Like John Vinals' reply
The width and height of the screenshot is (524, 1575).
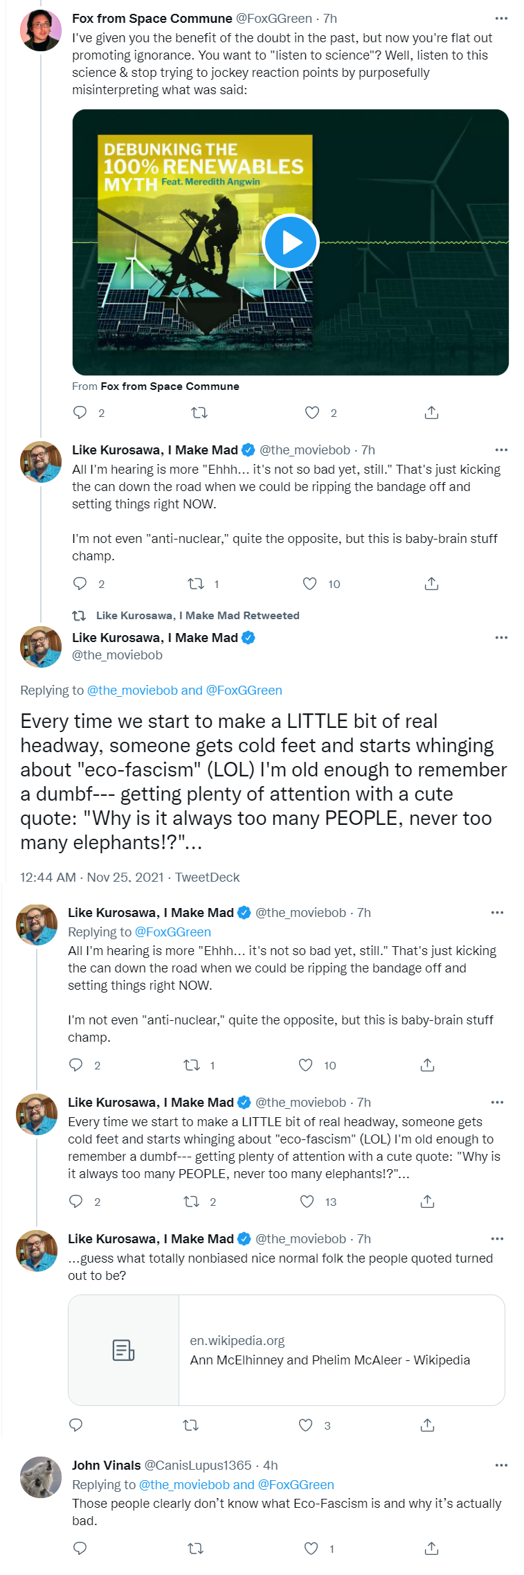(311, 1548)
